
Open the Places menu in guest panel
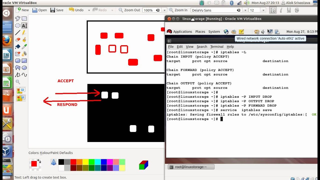[x=200, y=31]
